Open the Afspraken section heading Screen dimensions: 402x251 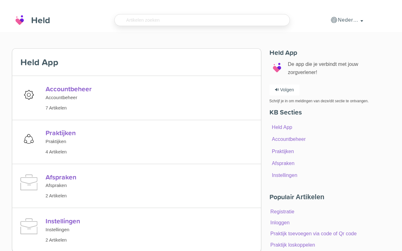pyautogui.click(x=61, y=177)
